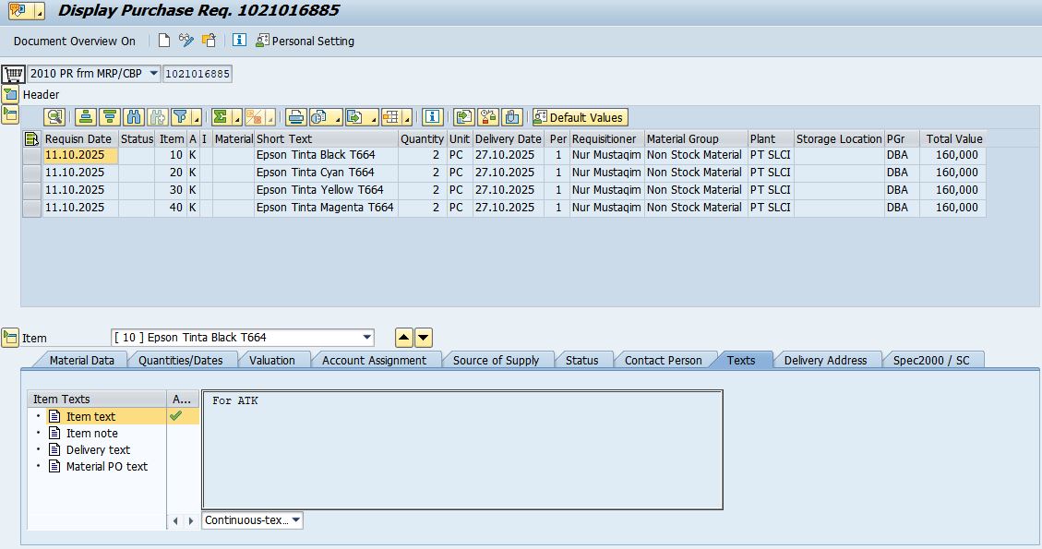This screenshot has height=549, width=1042.
Task: Click the Details magnifier icon in item toolbar
Action: pos(54,117)
